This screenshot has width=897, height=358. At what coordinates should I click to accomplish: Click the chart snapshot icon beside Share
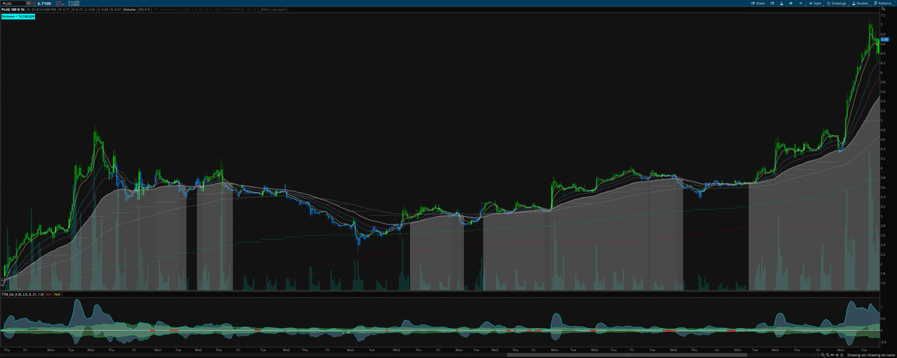772,3
